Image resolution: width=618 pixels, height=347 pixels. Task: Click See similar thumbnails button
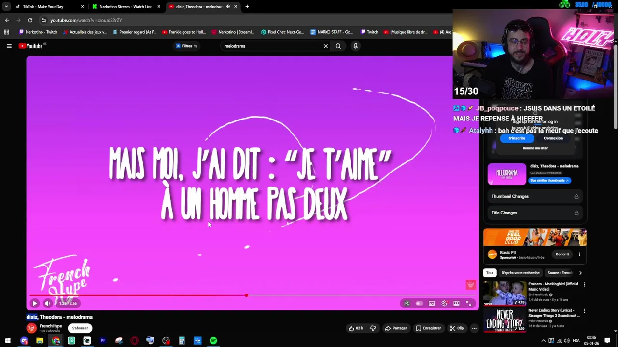click(550, 180)
